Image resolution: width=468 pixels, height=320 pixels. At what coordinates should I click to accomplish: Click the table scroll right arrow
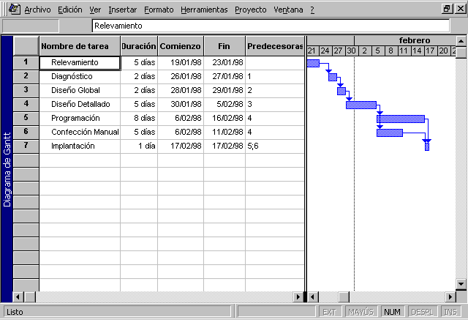coord(298,297)
